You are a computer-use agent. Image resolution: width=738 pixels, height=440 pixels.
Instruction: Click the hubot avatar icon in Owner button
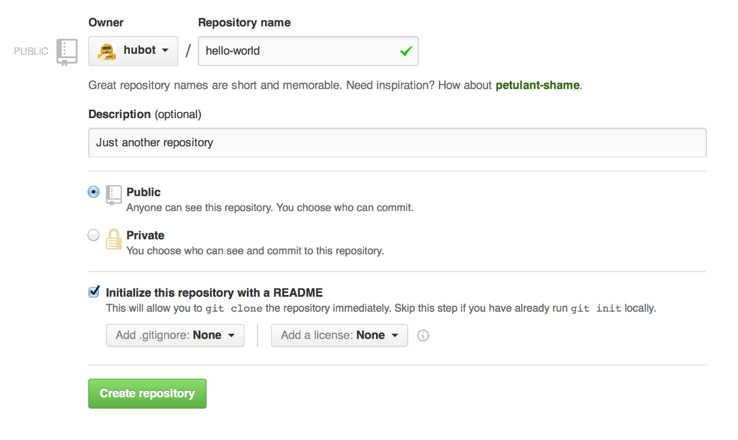point(107,52)
